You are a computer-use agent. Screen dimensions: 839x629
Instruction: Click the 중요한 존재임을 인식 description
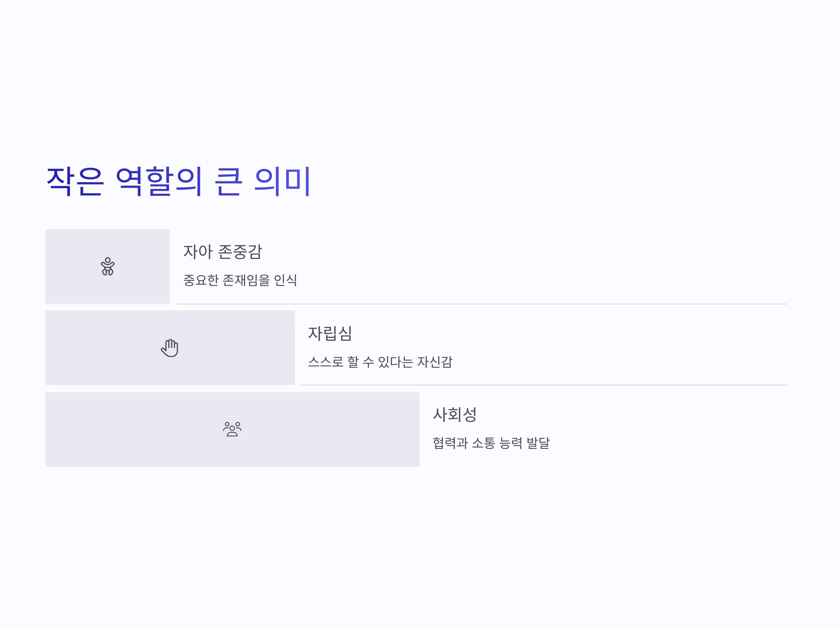pyautogui.click(x=240, y=280)
